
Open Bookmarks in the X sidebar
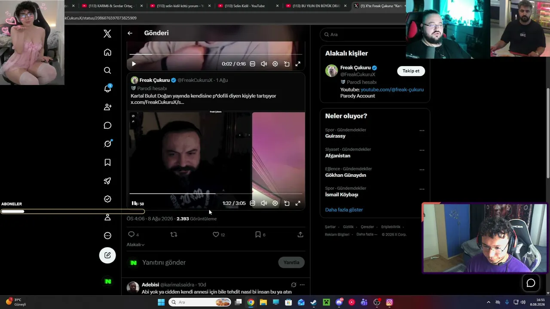[107, 162]
